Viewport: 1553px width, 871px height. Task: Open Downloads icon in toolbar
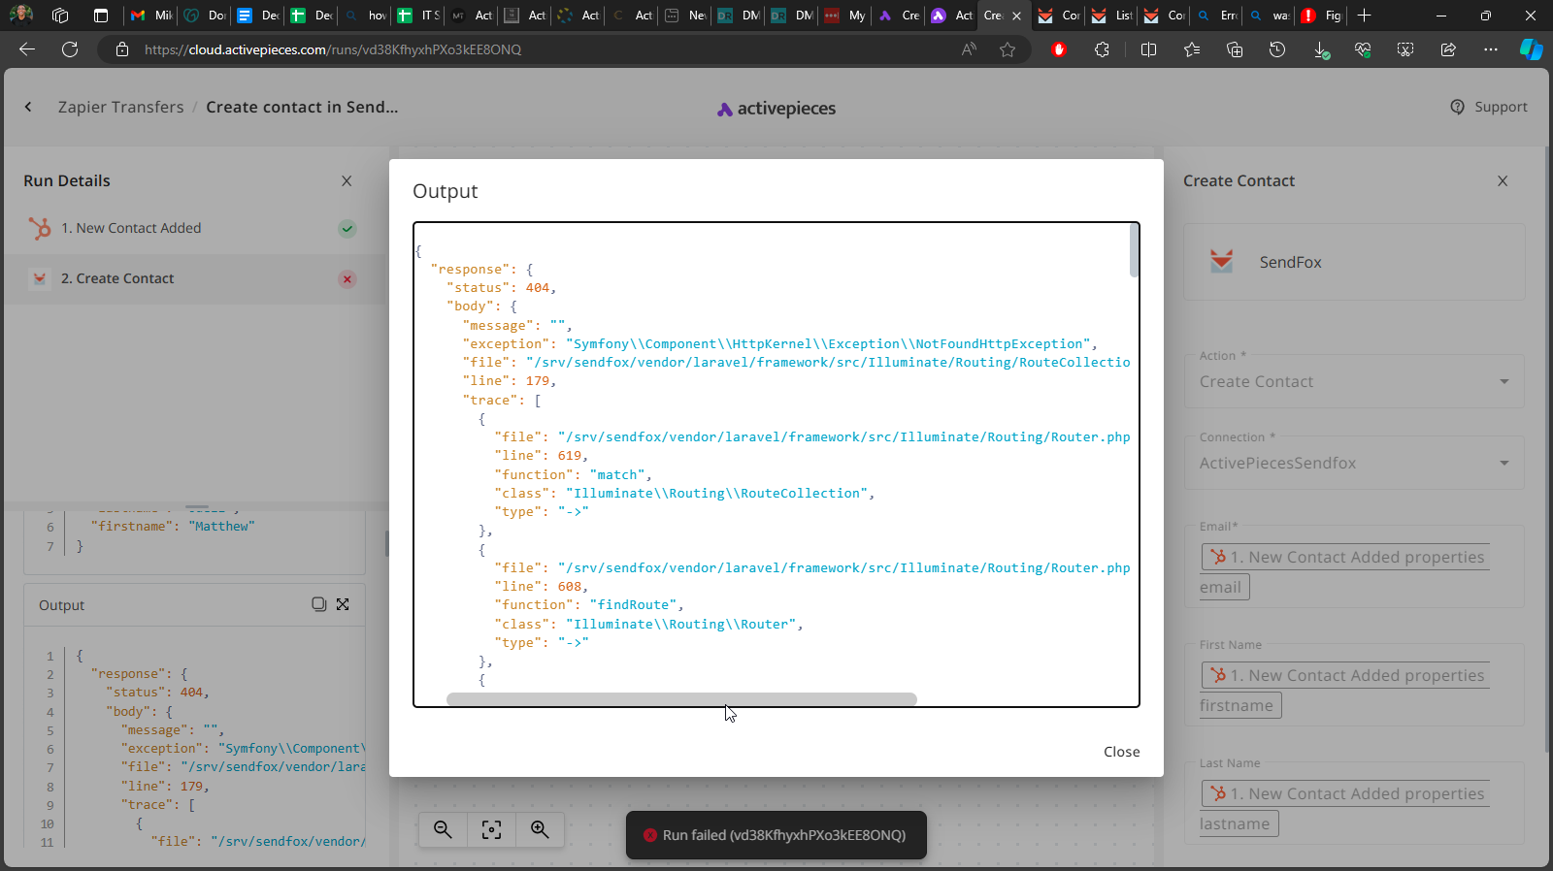pyautogui.click(x=1321, y=49)
